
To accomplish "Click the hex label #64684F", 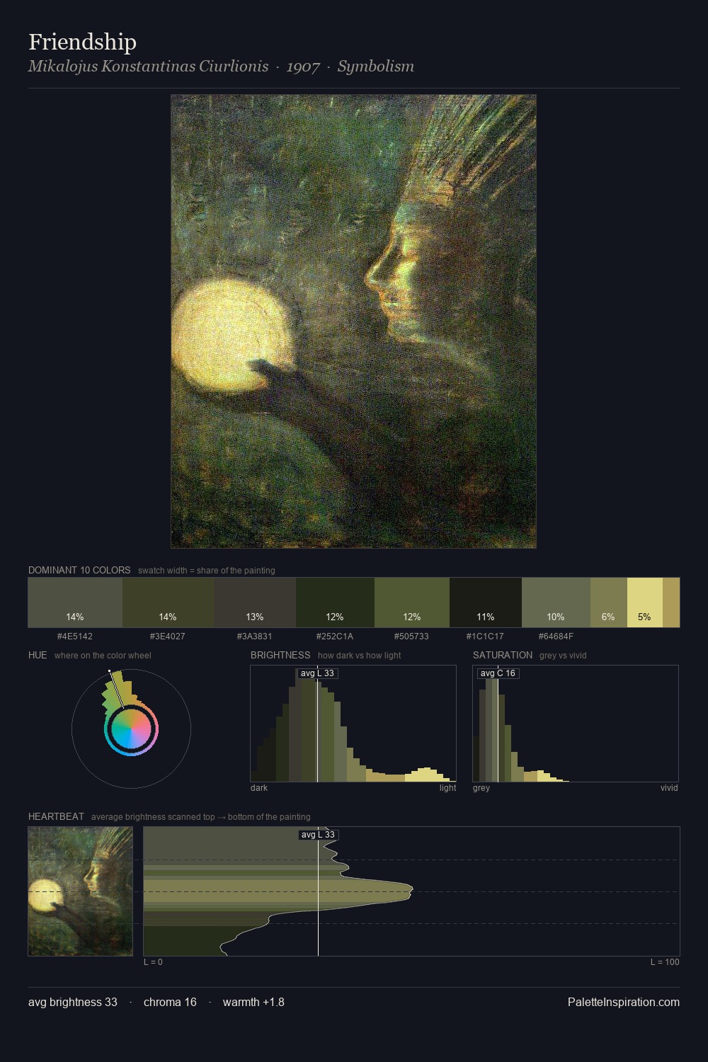I will coord(556,636).
